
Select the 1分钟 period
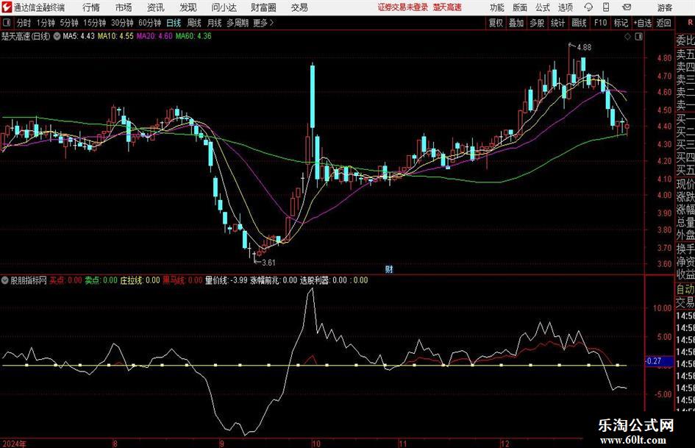coord(46,23)
